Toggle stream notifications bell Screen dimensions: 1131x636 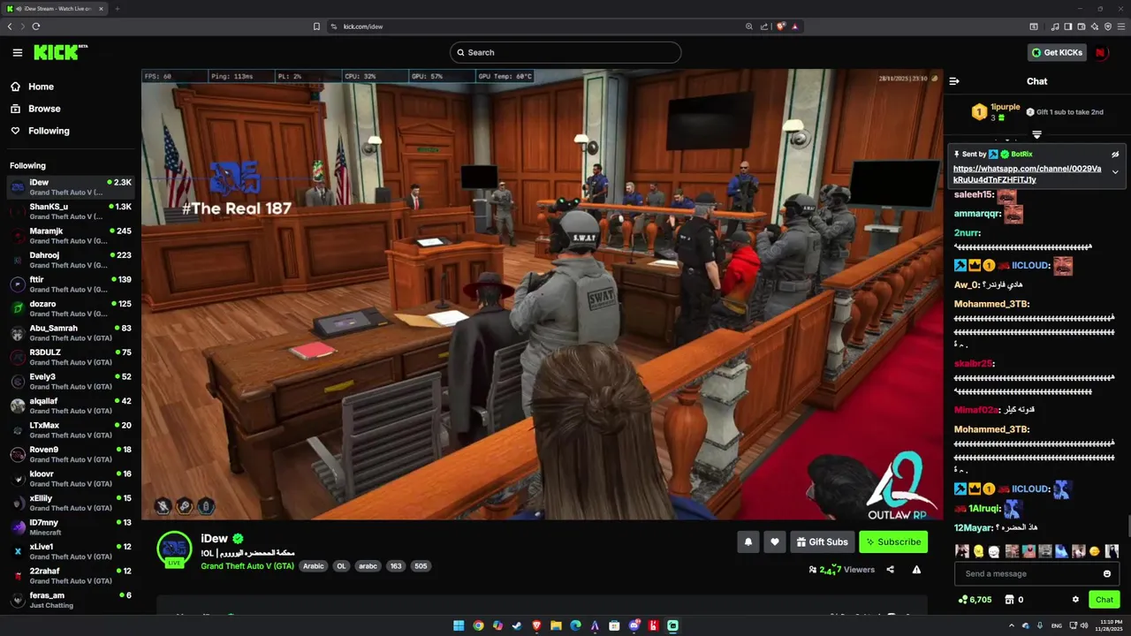(748, 542)
